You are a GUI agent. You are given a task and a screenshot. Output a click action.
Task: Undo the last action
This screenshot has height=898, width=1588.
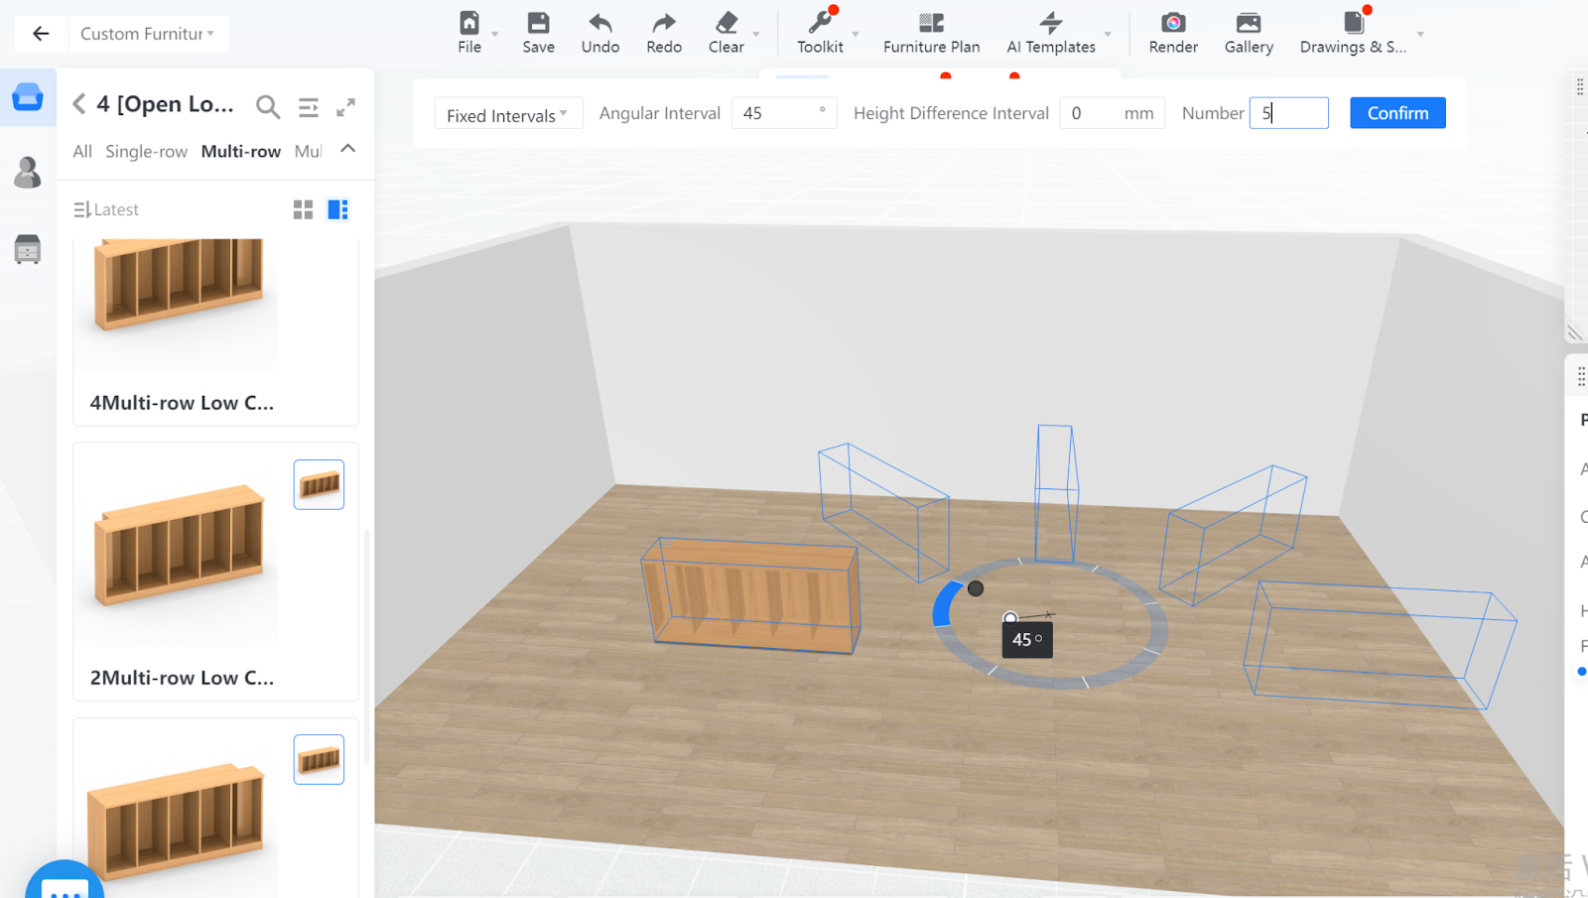(599, 32)
